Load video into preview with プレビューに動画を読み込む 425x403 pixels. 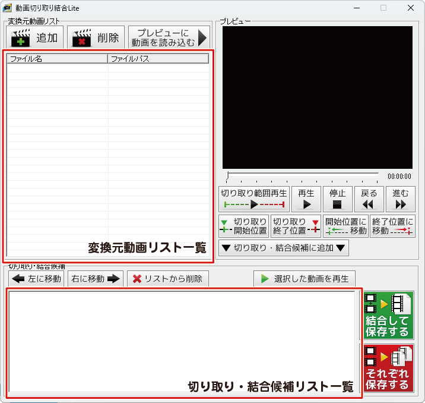click(169, 38)
